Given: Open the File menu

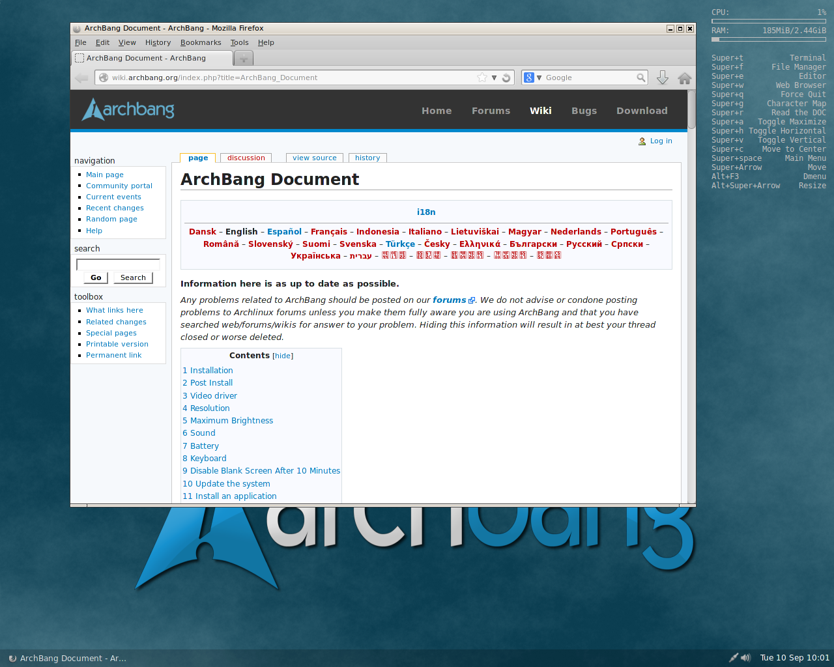Looking at the screenshot, I should click(81, 42).
